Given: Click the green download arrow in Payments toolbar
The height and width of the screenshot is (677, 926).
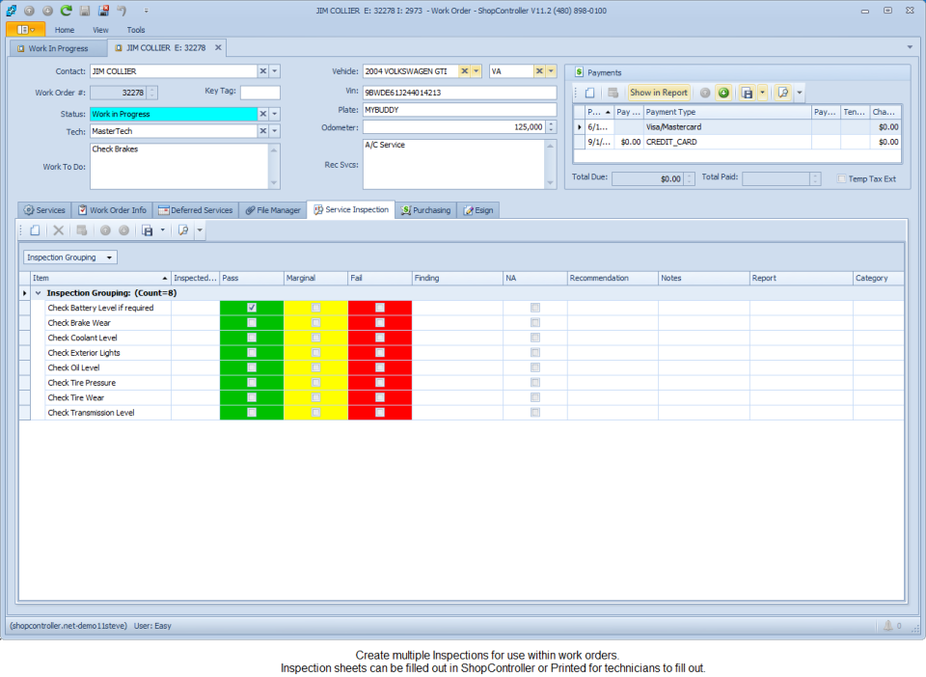Looking at the screenshot, I should pos(723,92).
